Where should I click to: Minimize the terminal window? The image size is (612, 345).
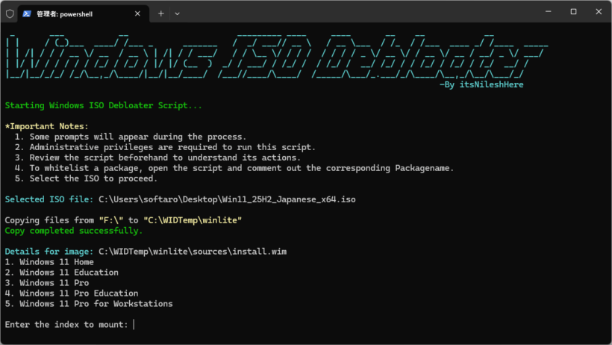pos(548,12)
